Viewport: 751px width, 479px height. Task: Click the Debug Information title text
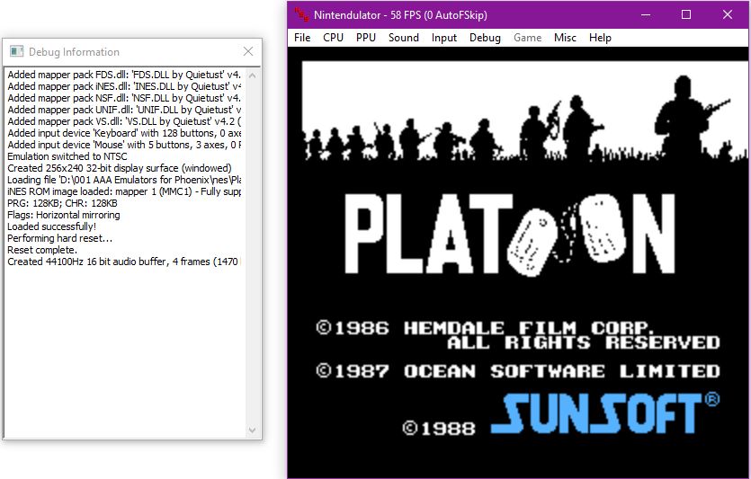click(x=74, y=52)
